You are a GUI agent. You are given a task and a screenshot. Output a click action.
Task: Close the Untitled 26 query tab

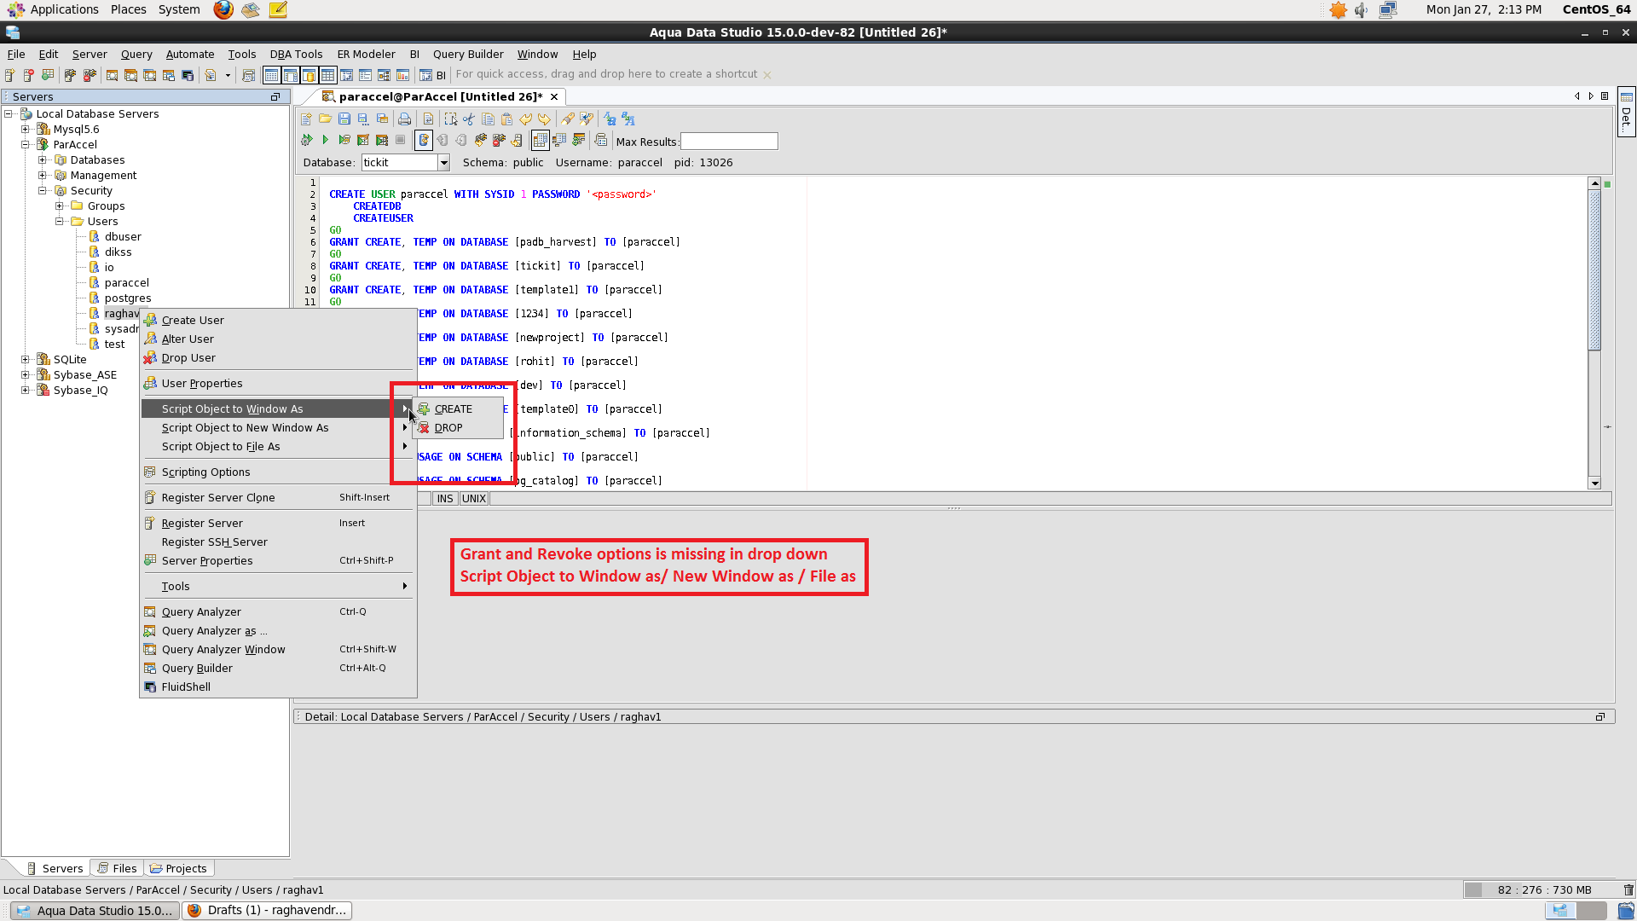tap(554, 96)
